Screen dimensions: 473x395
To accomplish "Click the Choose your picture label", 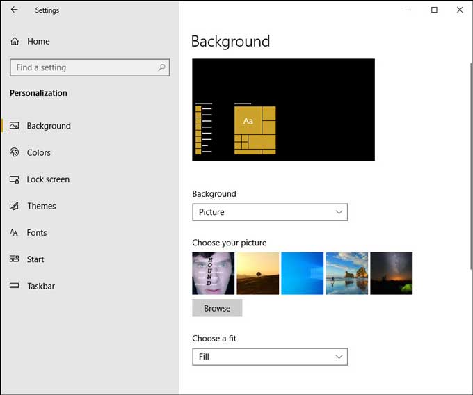I will point(230,243).
